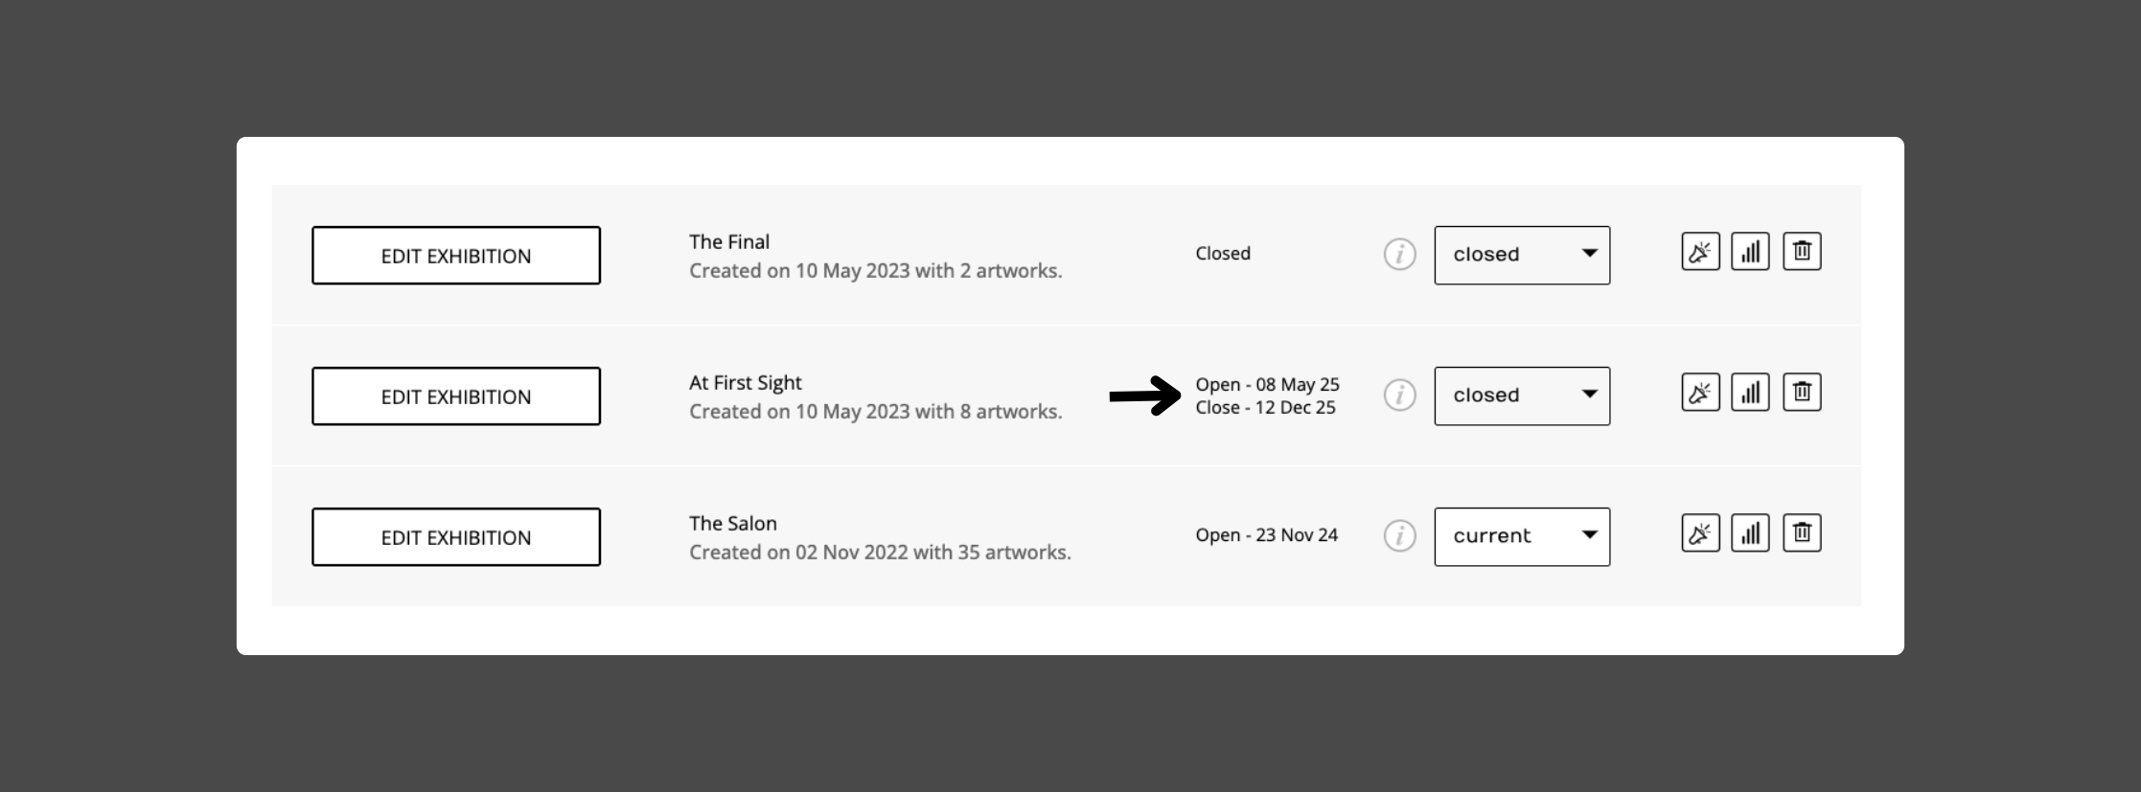
Task: Click Edit Exhibition for The Salon
Action: (x=456, y=537)
